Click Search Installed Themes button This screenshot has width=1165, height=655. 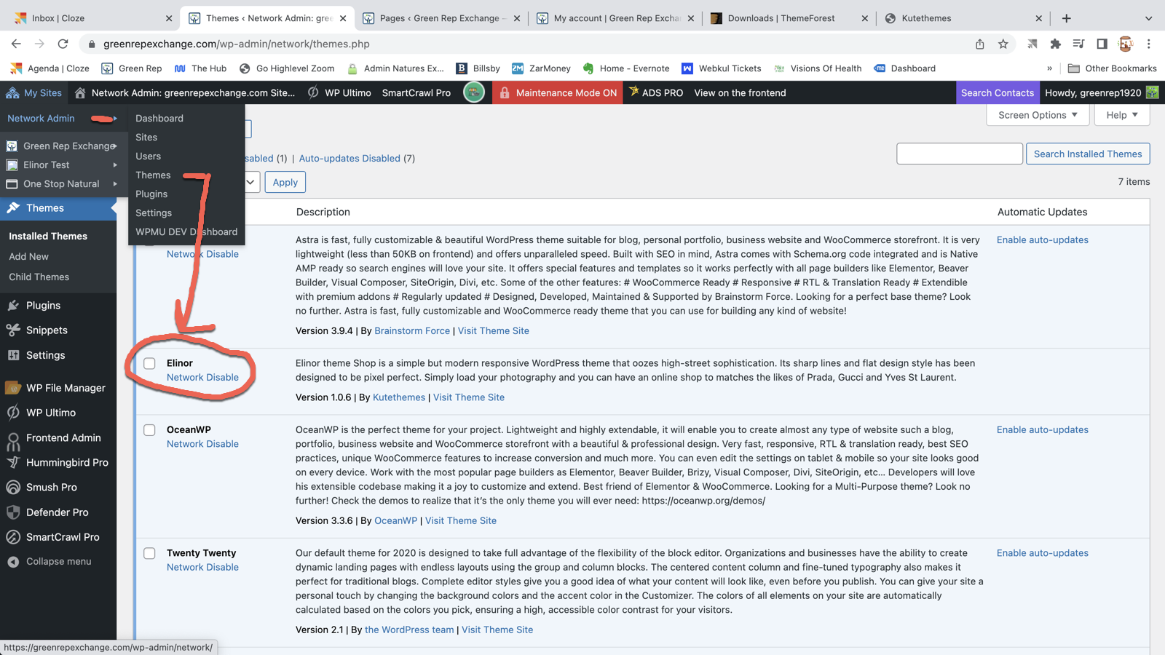point(1088,154)
